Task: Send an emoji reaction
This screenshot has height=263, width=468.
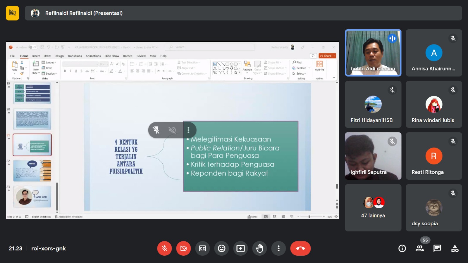Action: tap(221, 248)
